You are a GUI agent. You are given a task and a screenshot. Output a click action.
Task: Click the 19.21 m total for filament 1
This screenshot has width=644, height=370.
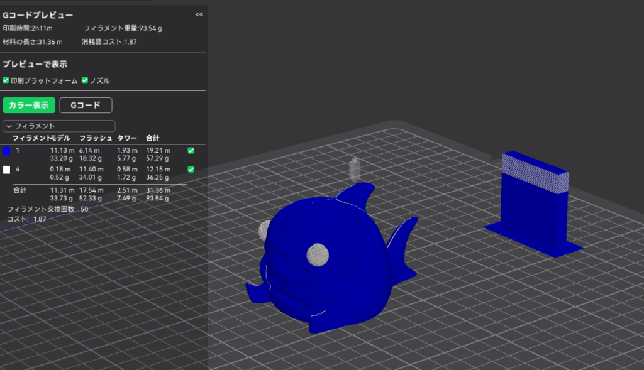[158, 151]
